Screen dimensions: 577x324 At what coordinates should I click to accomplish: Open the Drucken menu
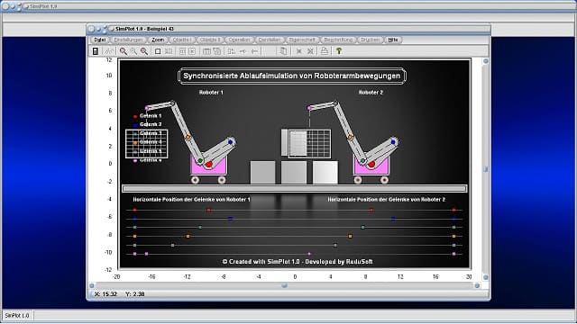point(370,40)
